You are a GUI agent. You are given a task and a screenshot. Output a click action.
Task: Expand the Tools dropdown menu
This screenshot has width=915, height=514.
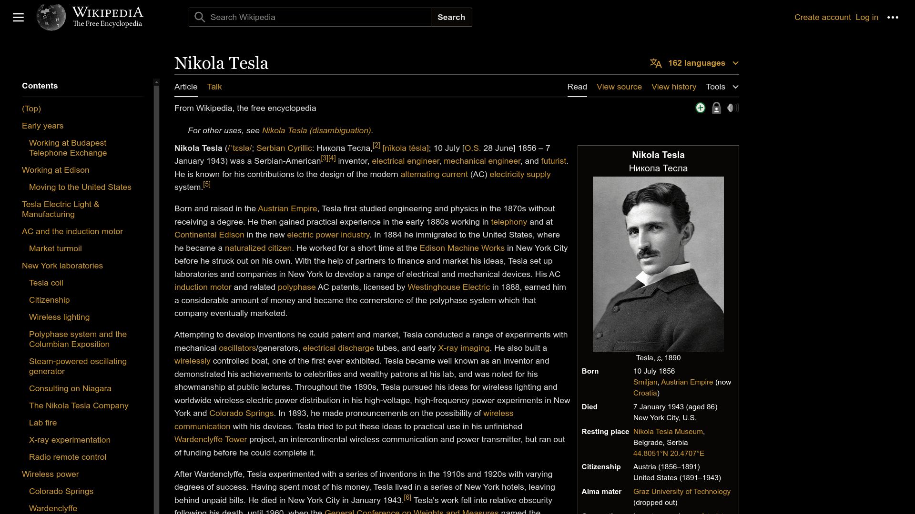coord(722,87)
